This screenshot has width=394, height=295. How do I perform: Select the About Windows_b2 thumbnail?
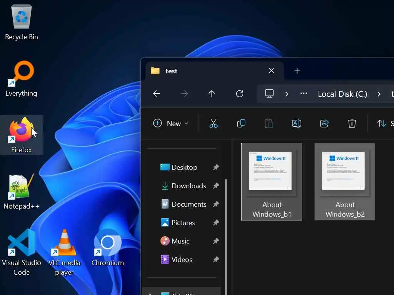(x=343, y=171)
